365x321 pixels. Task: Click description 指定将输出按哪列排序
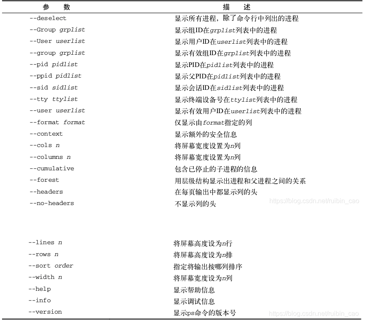point(208,267)
